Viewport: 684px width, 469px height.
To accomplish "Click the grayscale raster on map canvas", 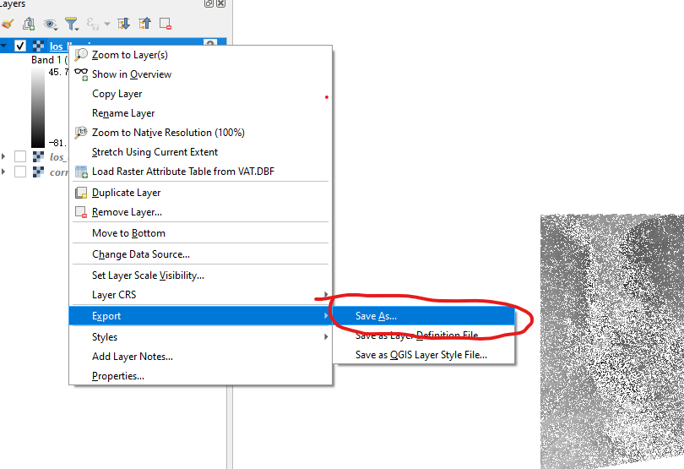I will point(612,341).
